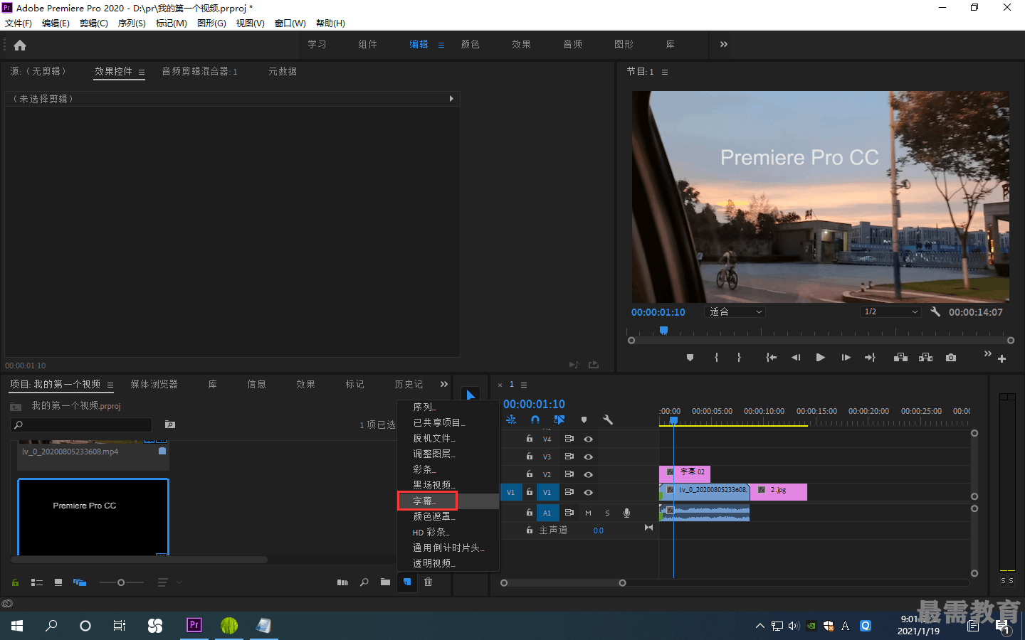This screenshot has height=640, width=1025.
Task: Toggle project read-only lock icon
Action: (15, 582)
